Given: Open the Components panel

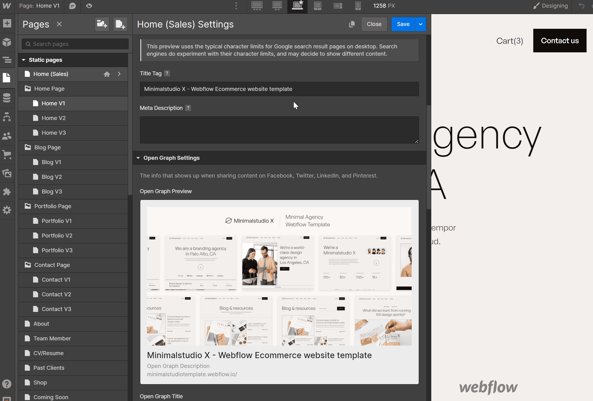Looking at the screenshot, I should [7, 43].
